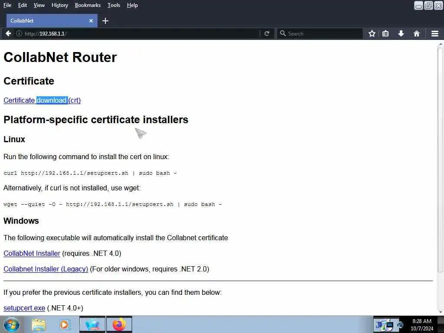The image size is (444, 333).
Task: Click the taskbar clock showing 8:28 AM
Action: tap(422, 325)
